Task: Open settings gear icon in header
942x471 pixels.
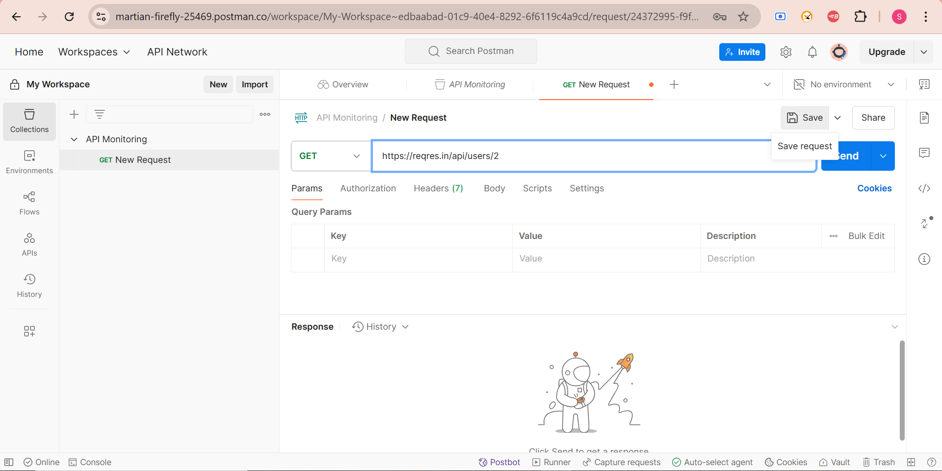Action: (x=786, y=52)
